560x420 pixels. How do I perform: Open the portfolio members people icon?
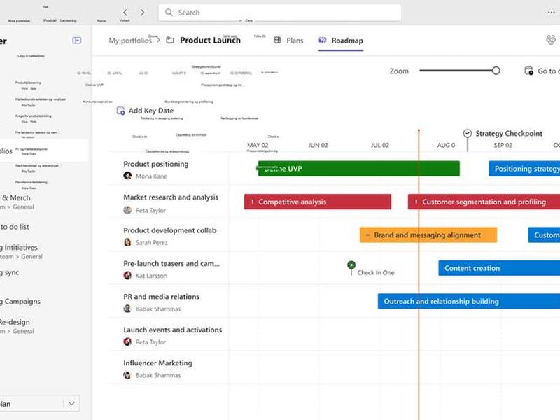click(x=551, y=40)
